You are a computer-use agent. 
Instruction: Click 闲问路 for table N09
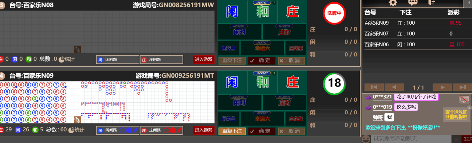pyautogui.click(x=118, y=130)
